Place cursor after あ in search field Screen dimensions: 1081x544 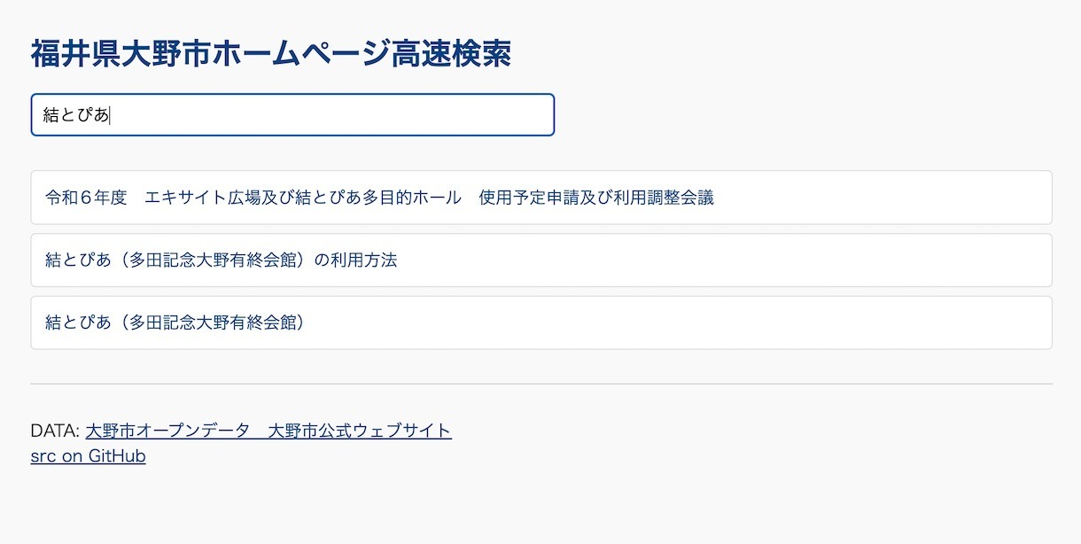click(x=111, y=115)
